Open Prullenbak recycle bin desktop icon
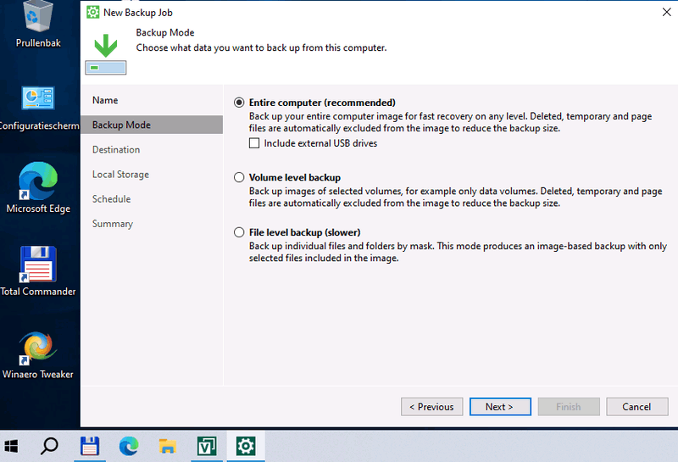Viewport: 678px width, 462px height. click(x=38, y=24)
